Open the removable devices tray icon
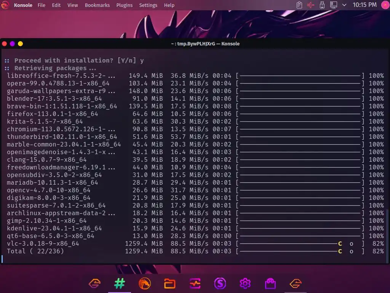 click(322, 5)
